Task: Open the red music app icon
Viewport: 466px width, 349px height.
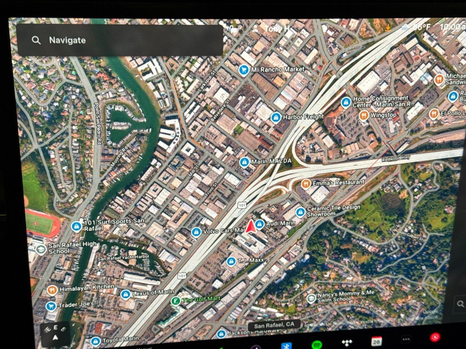Action: coord(435,338)
